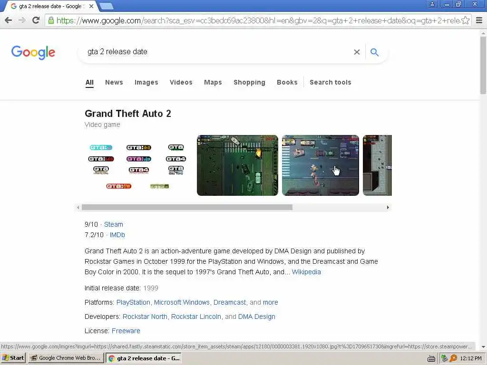Click the 'Video game' subtitle text

(103, 125)
